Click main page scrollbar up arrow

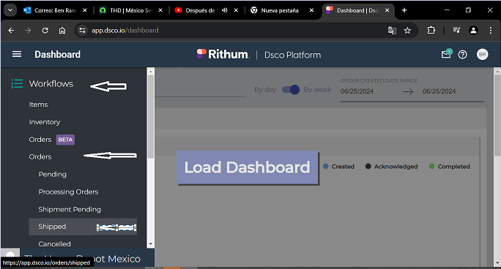[x=497, y=72]
